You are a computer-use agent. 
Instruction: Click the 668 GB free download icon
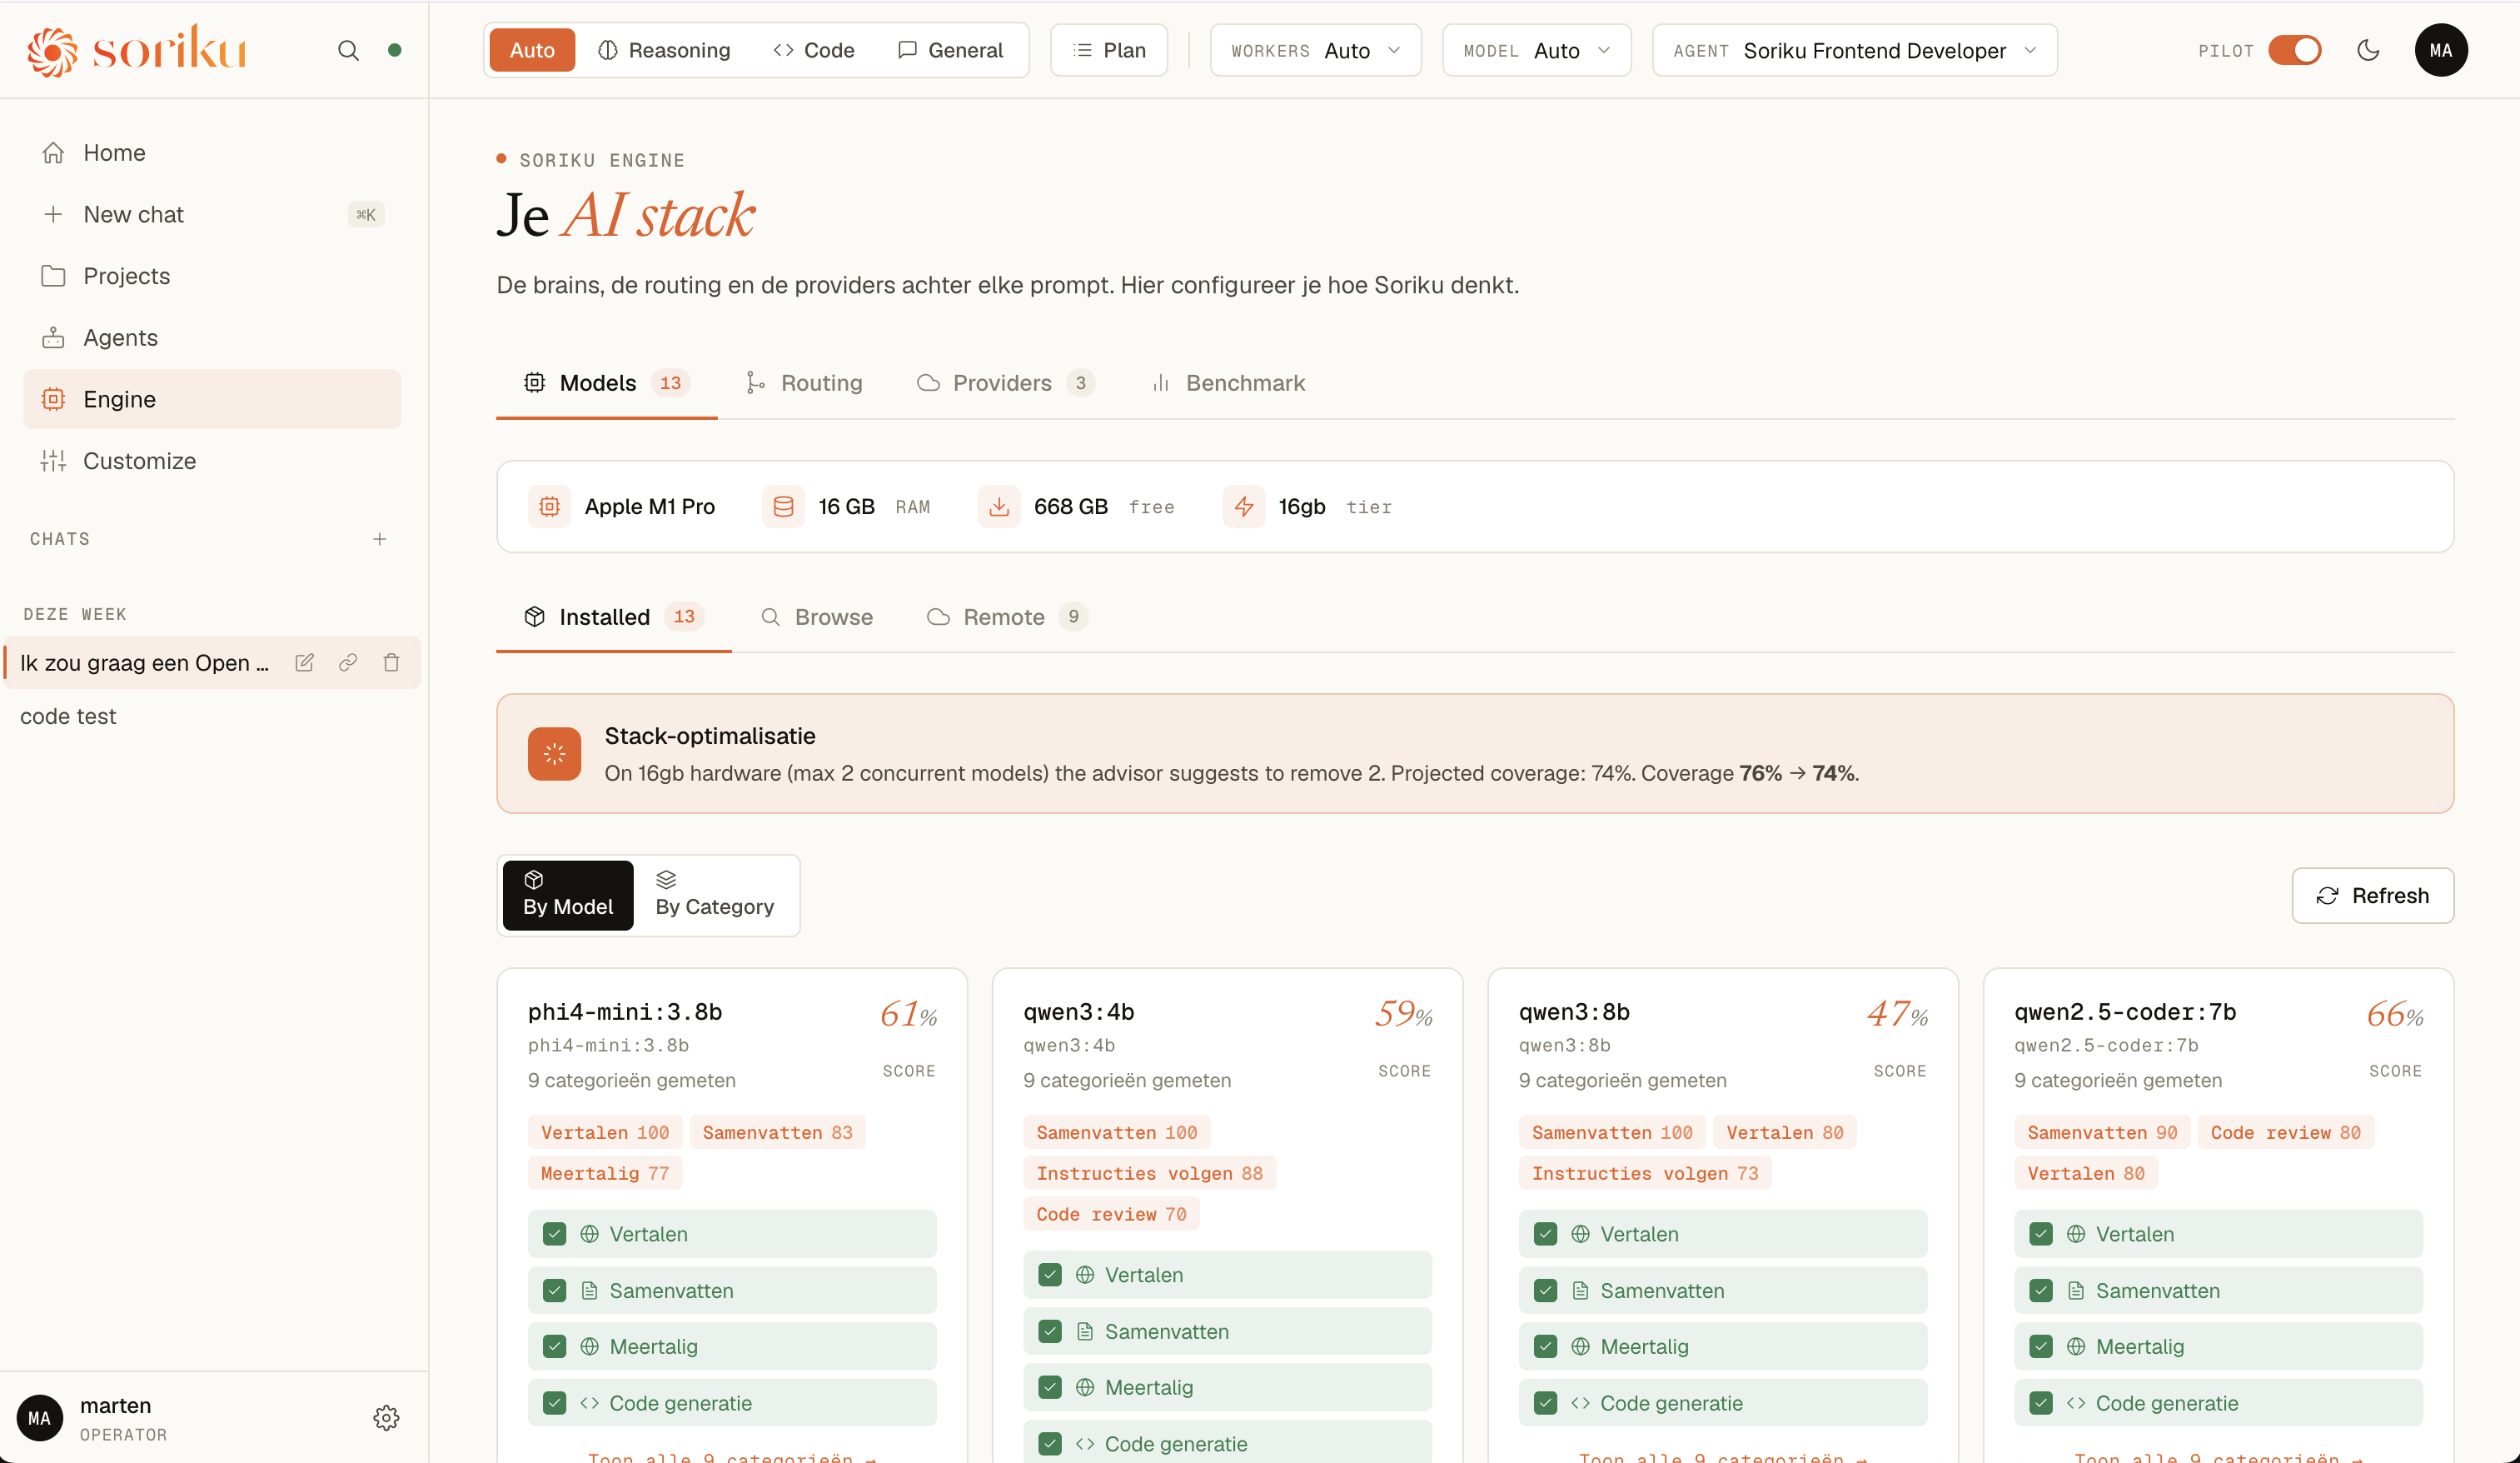999,507
